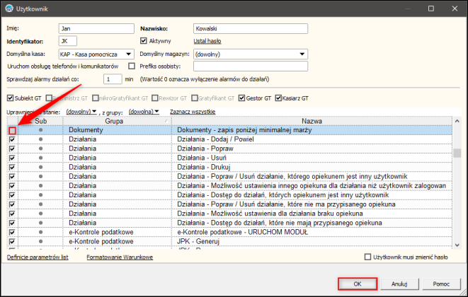The width and height of the screenshot is (468, 297).
Task: Open the Domyślna kasa dropdown
Action: [x=129, y=54]
